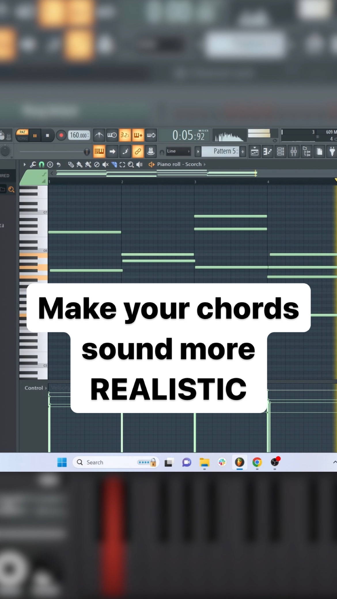
Task: Expand the arrow after Scorch title
Action: coord(205,164)
